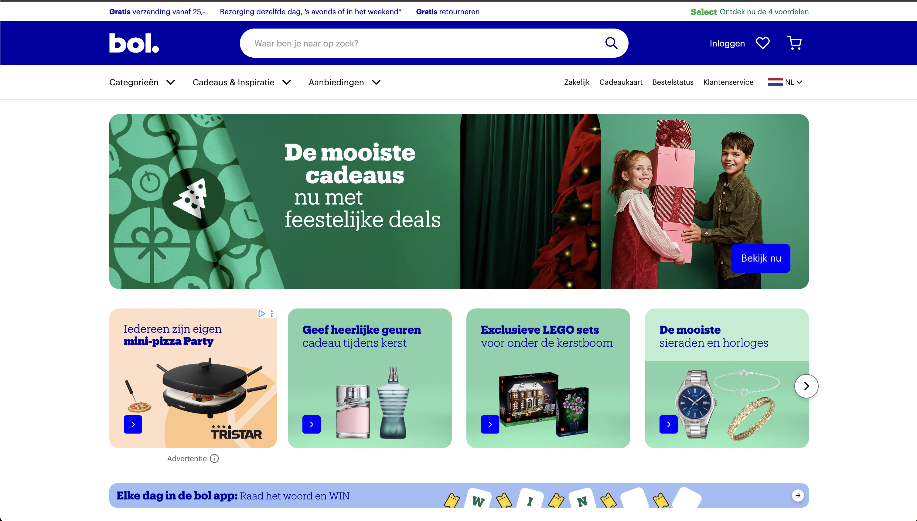Viewport: 917px width, 521px height.
Task: Open the Aanbiedingen dropdown
Action: 345,82
